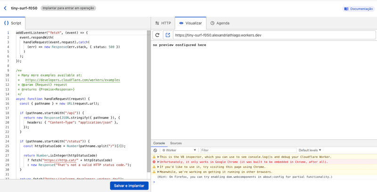Image resolution: width=377 pixels, height=192 pixels.
Task: Click the arrows icon on the HTTP tab
Action: pyautogui.click(x=157, y=23)
